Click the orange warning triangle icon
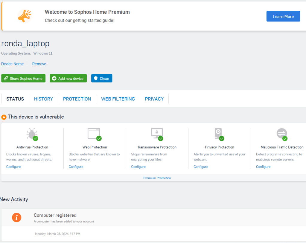 click(4, 117)
